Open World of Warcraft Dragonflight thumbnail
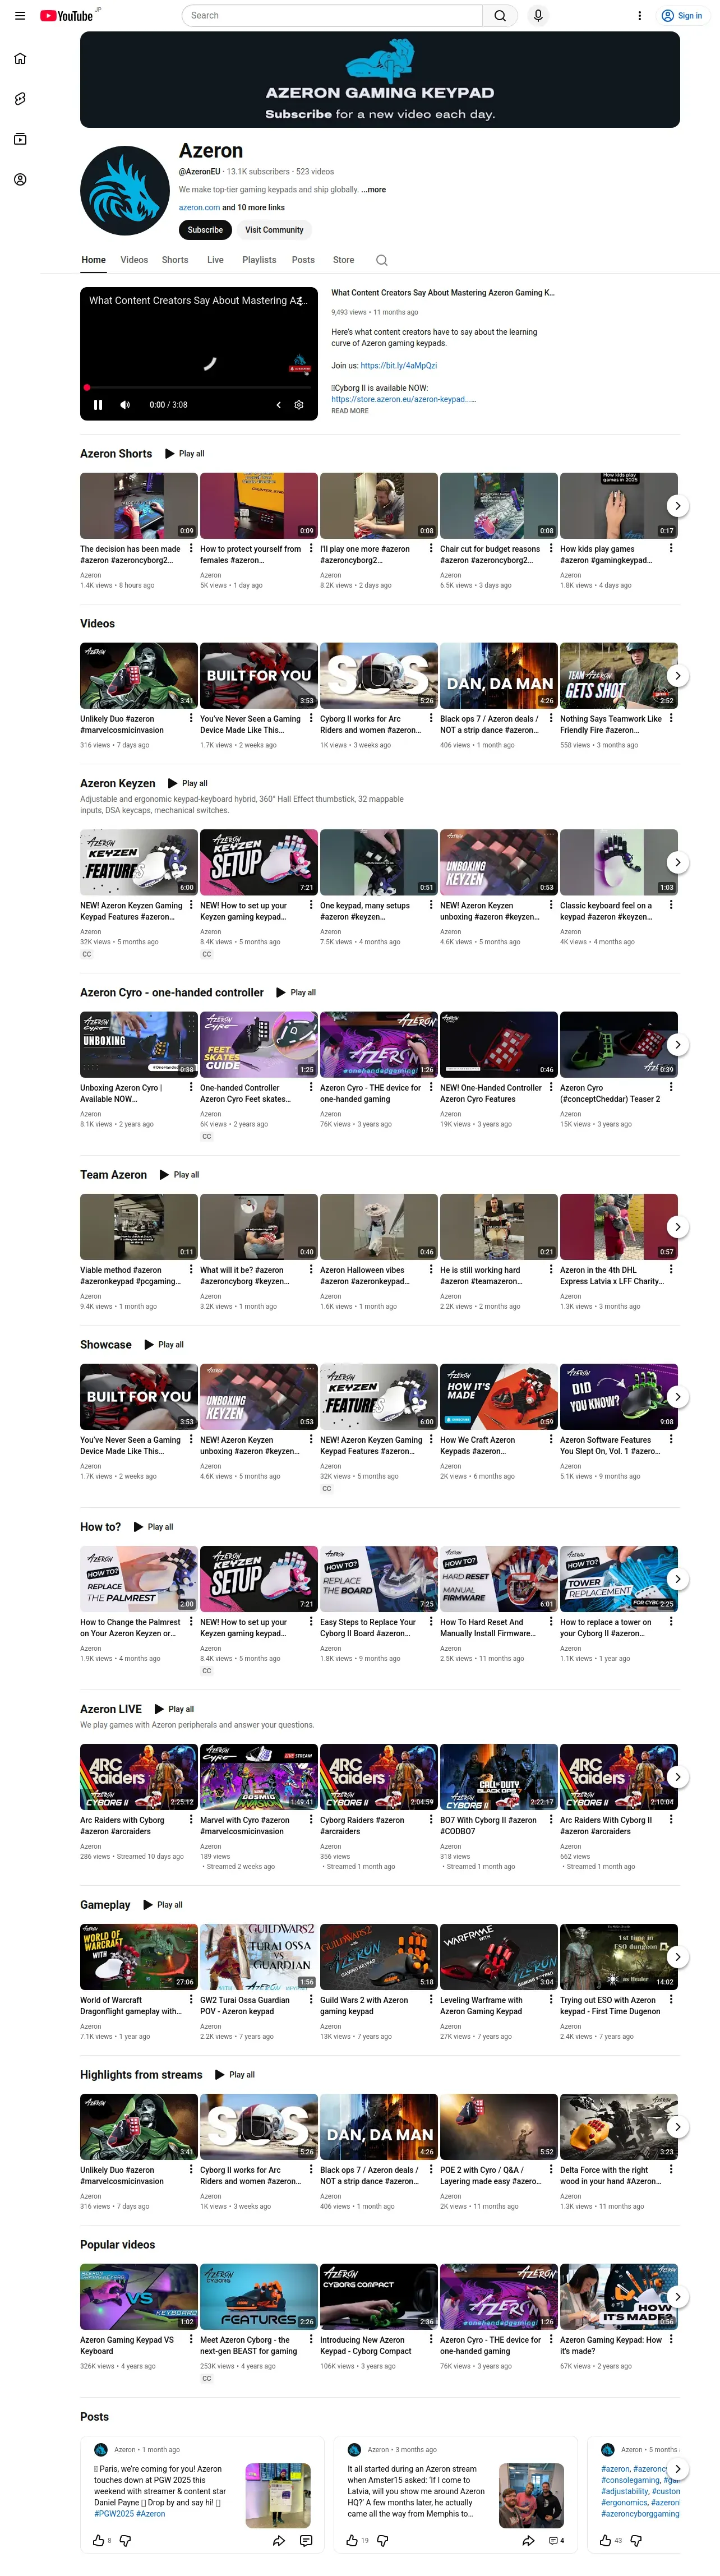 (138, 1956)
